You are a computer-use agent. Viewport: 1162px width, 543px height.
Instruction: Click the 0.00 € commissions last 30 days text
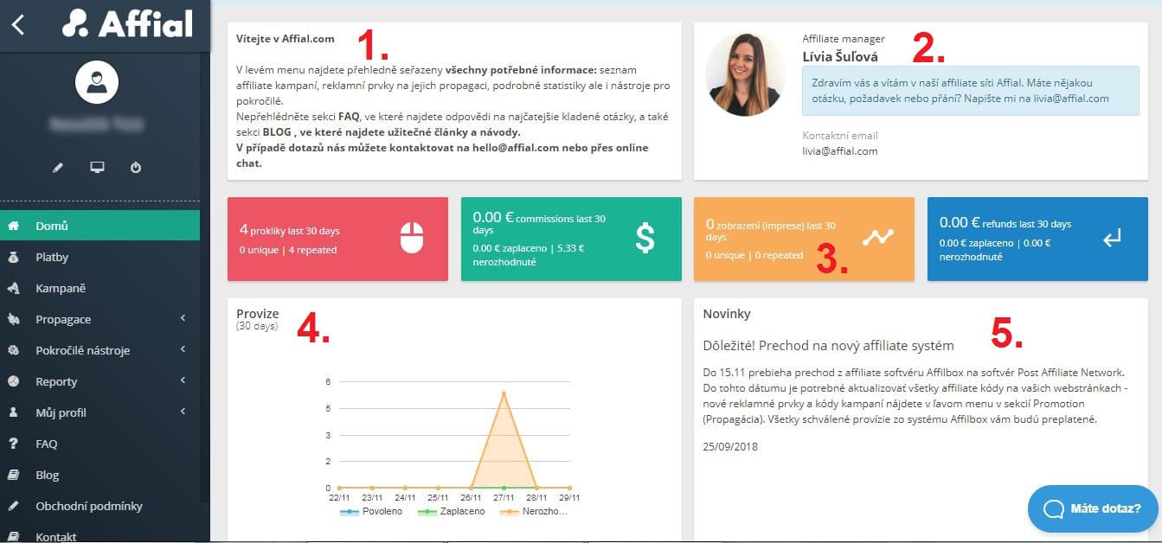tap(539, 224)
